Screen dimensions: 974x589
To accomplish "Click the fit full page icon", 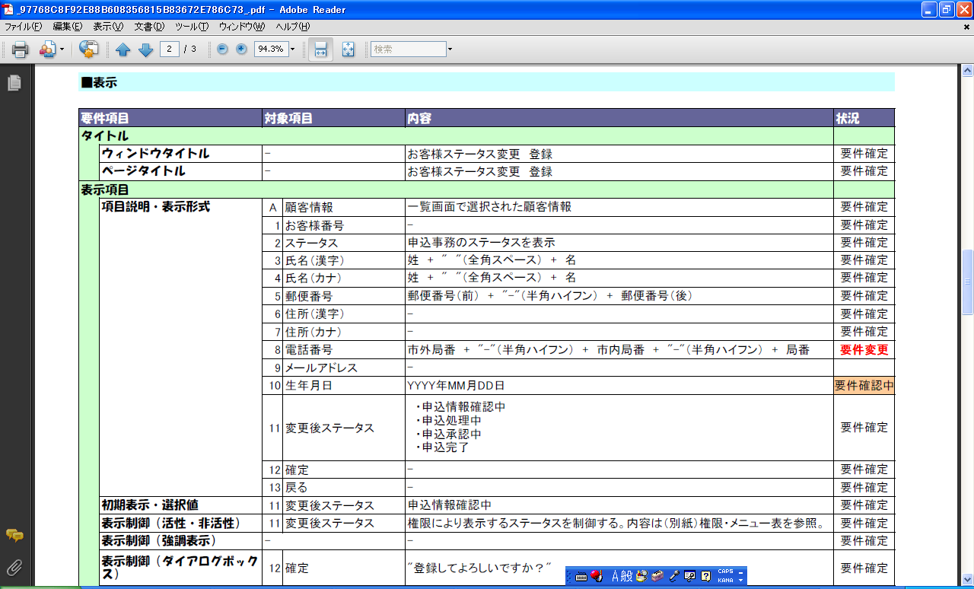I will click(348, 49).
